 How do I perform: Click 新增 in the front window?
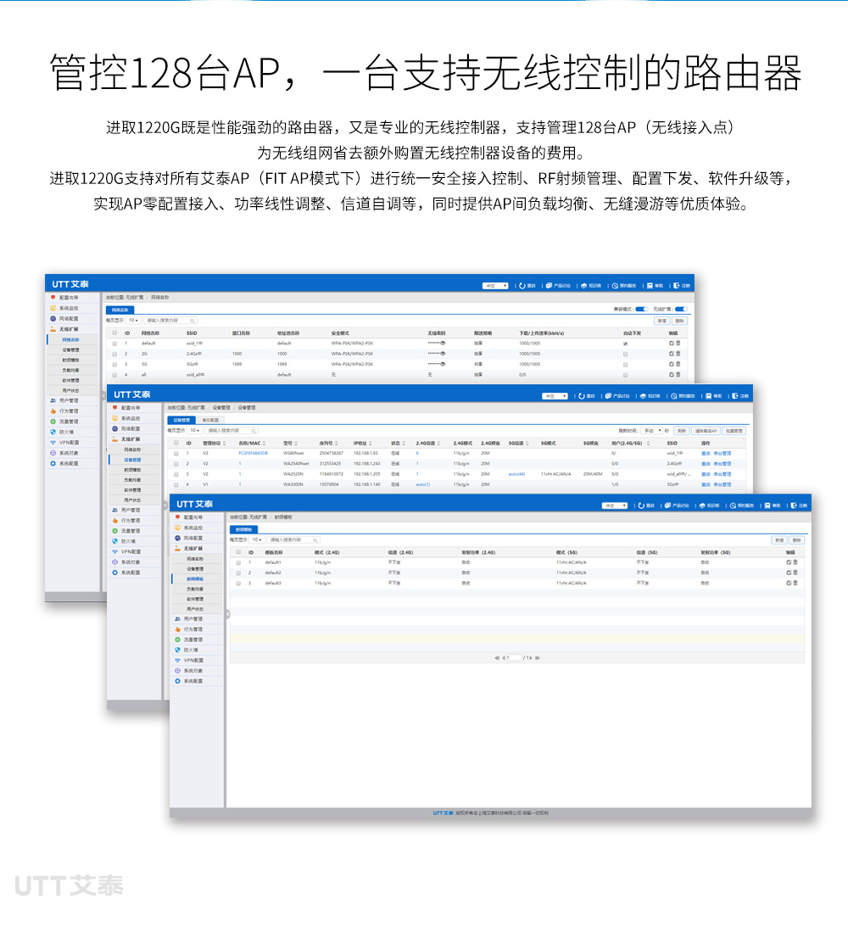(x=779, y=540)
